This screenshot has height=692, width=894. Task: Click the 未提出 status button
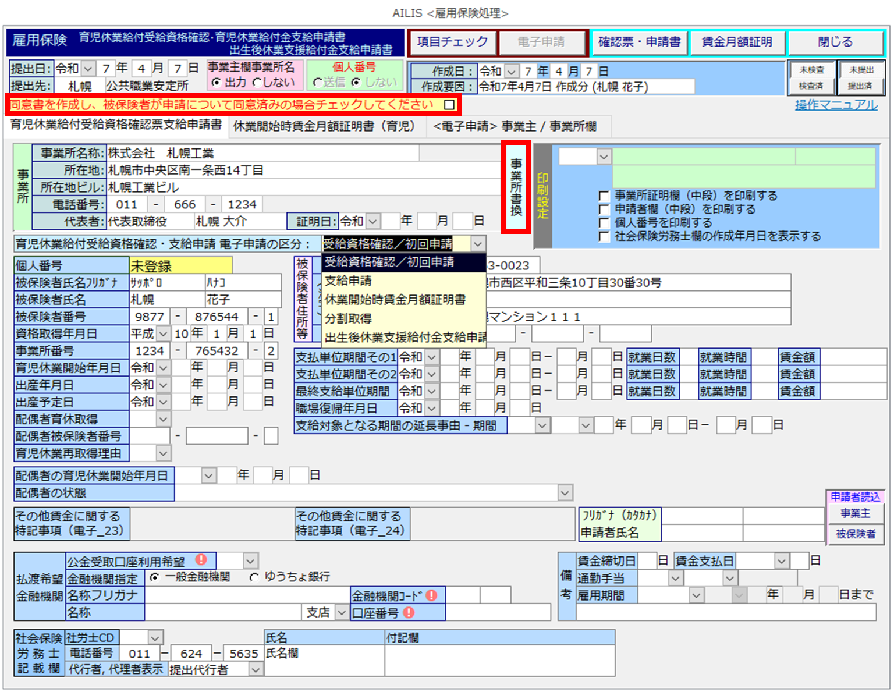[861, 70]
